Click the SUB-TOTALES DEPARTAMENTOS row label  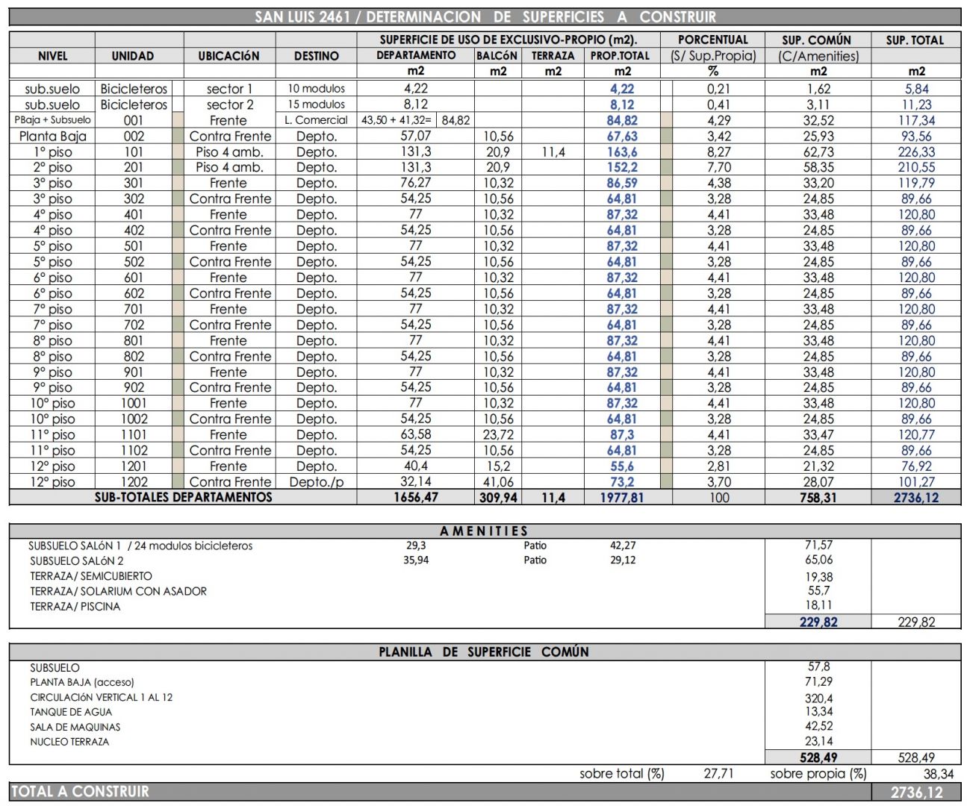[x=183, y=497]
